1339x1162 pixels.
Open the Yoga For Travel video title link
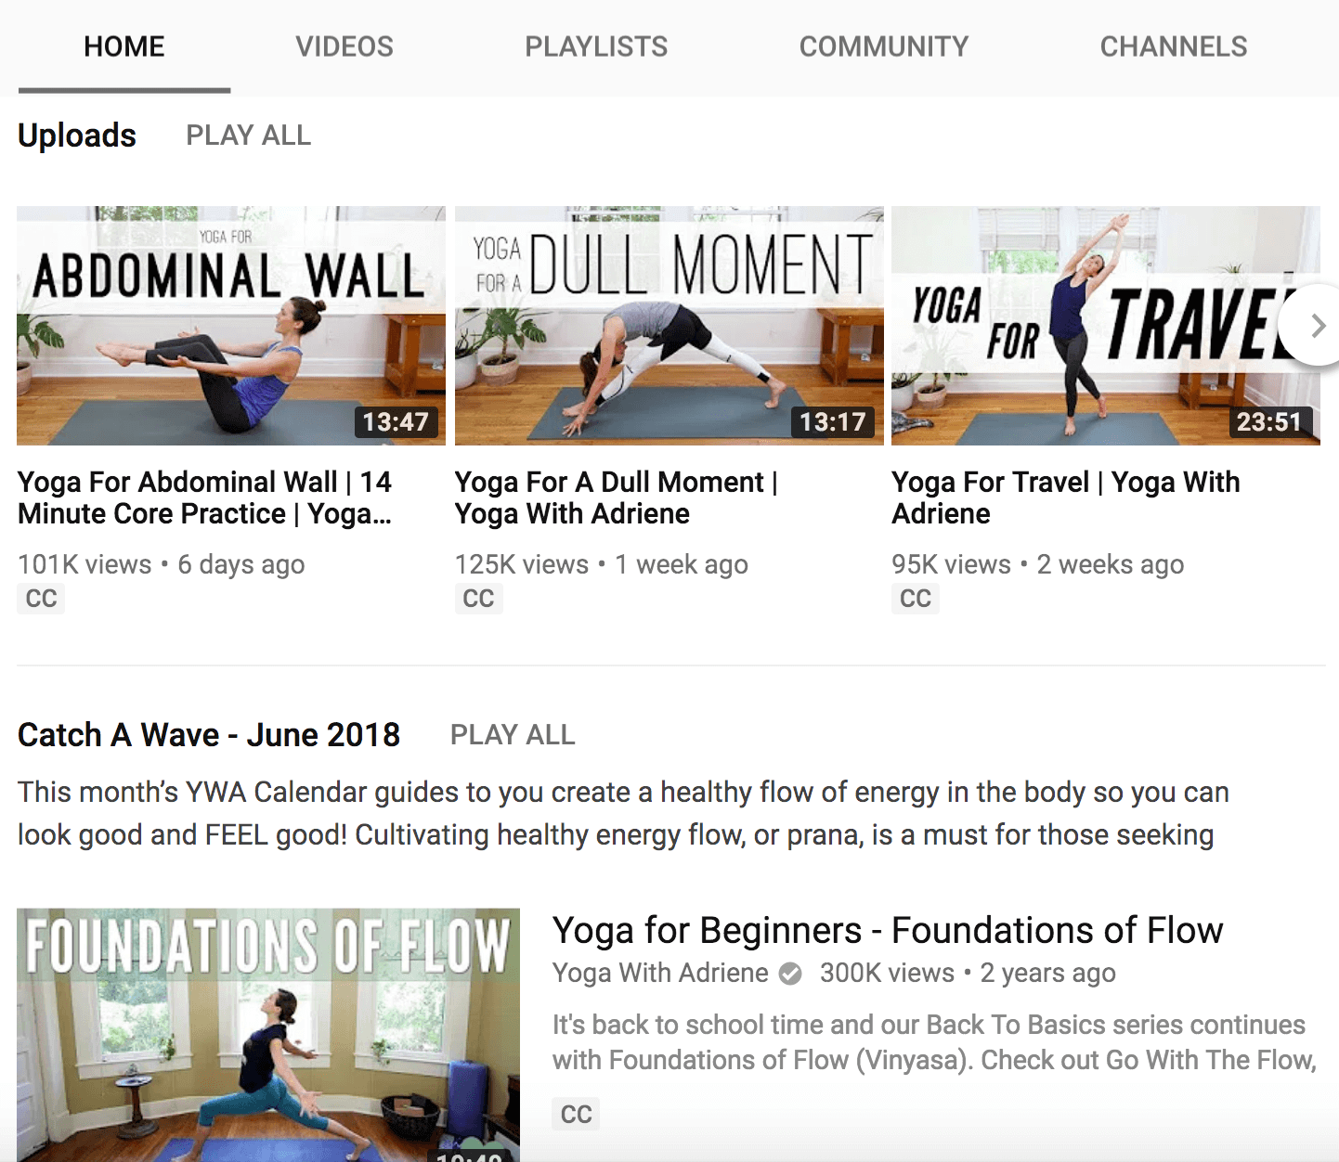[x=1066, y=497]
